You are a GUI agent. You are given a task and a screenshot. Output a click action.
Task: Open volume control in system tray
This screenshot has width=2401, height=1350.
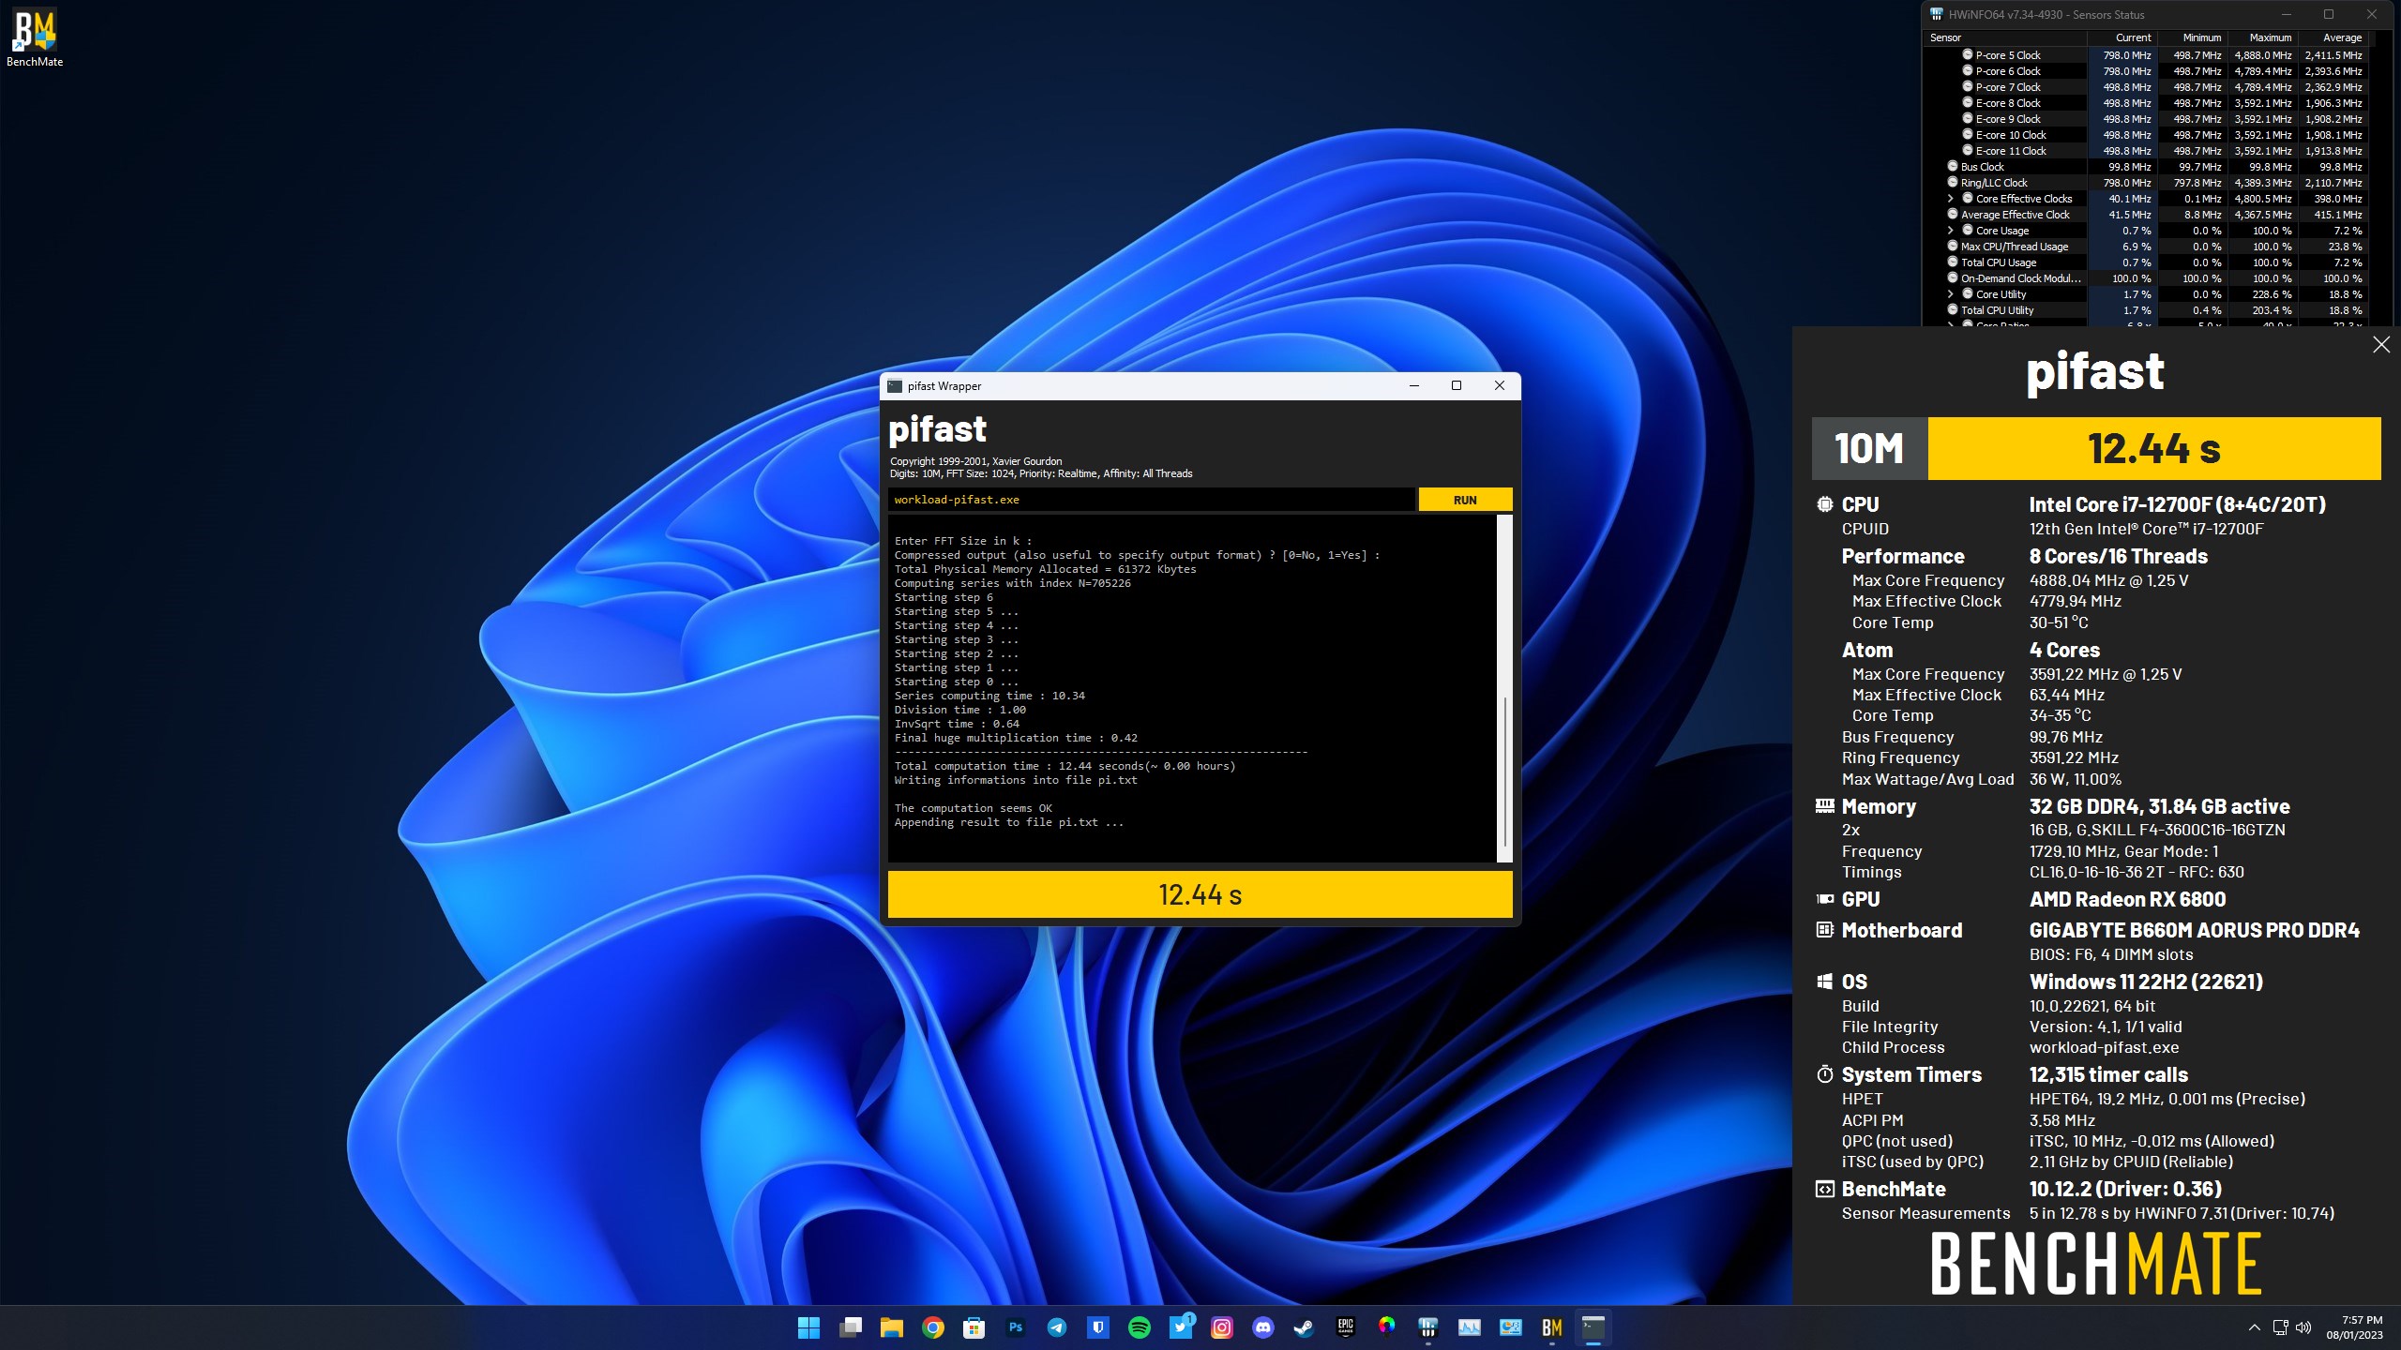pyautogui.click(x=2303, y=1327)
